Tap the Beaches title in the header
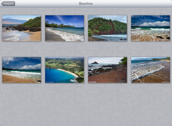The height and width of the screenshot is (126, 172). coord(86,3)
